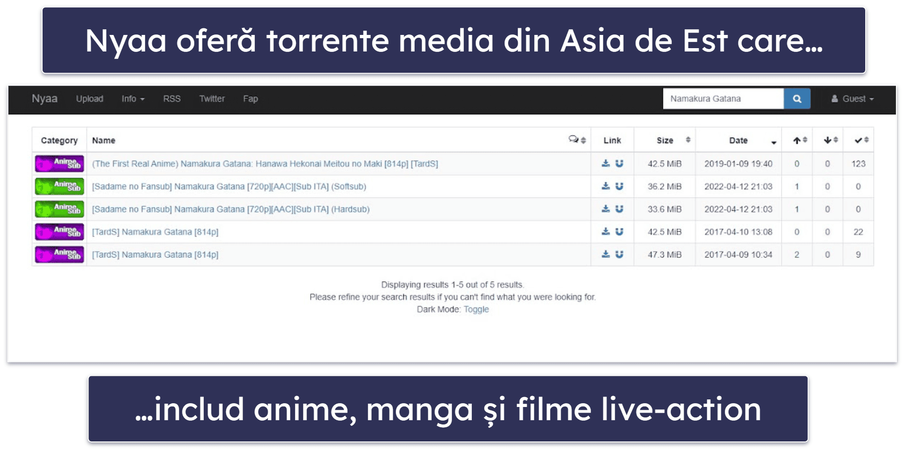Select the date 2019-01-09 19:40

[x=739, y=164]
